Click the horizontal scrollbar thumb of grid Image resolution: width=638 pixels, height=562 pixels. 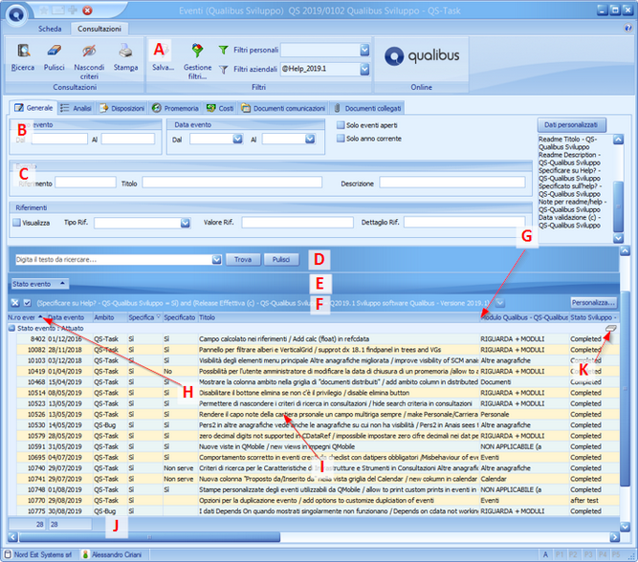point(150,537)
